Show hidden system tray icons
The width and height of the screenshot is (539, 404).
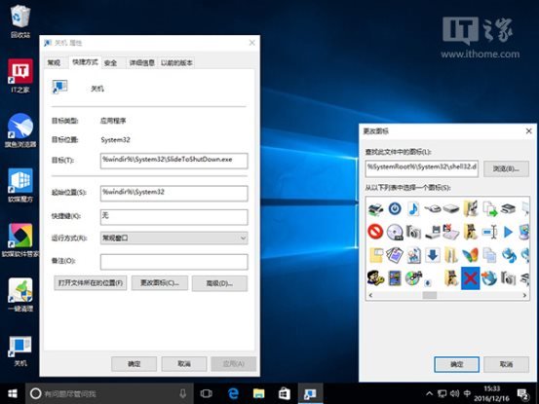tap(429, 393)
